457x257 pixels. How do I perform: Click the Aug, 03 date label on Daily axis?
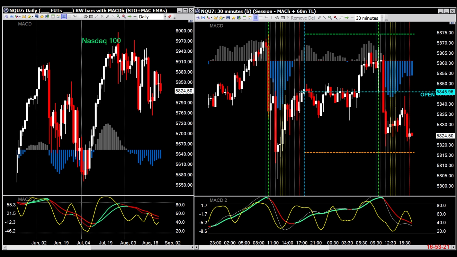click(x=128, y=243)
